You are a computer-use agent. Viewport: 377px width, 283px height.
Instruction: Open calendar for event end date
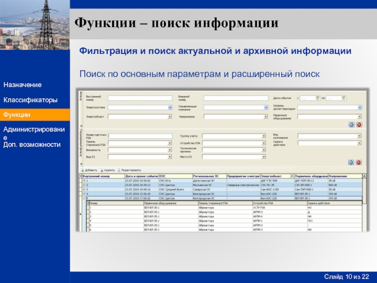click(x=344, y=98)
